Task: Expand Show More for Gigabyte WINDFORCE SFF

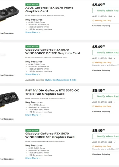Action: click(x=33, y=158)
